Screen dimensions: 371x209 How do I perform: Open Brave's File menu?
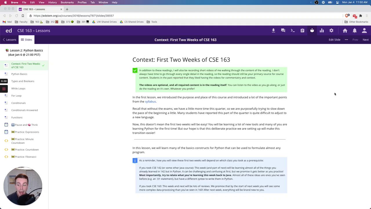(24, 2)
